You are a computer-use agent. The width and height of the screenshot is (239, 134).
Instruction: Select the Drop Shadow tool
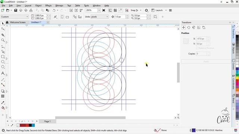pyautogui.click(x=3, y=91)
